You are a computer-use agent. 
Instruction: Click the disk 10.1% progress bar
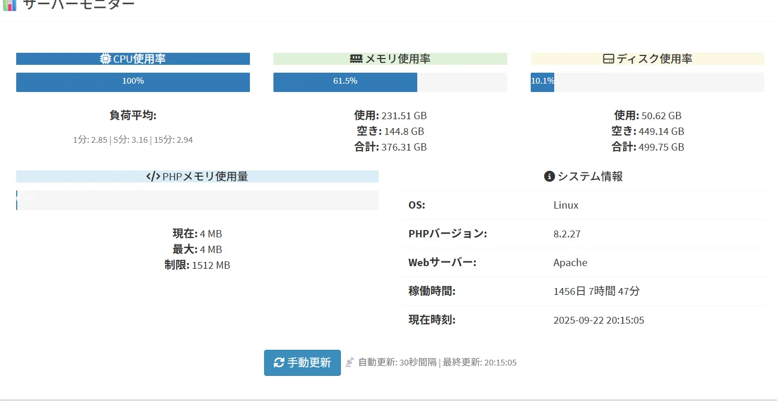(x=647, y=82)
